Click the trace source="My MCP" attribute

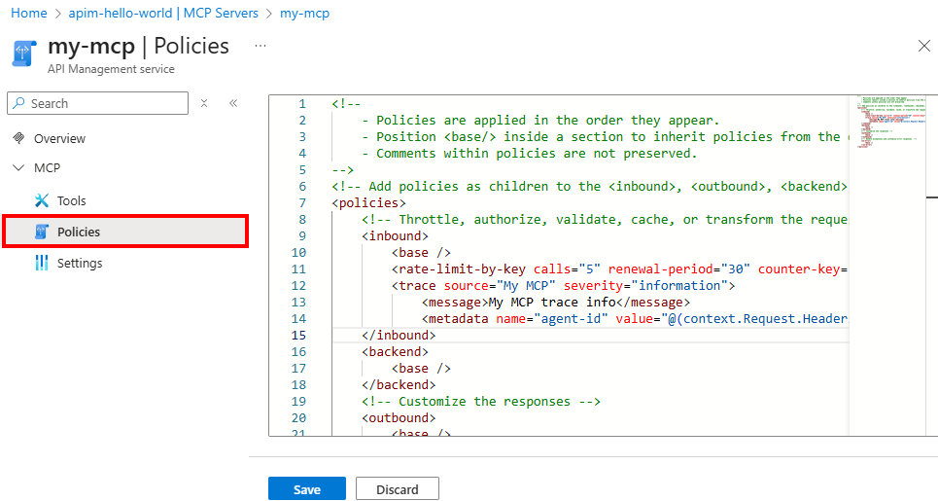[x=500, y=285]
